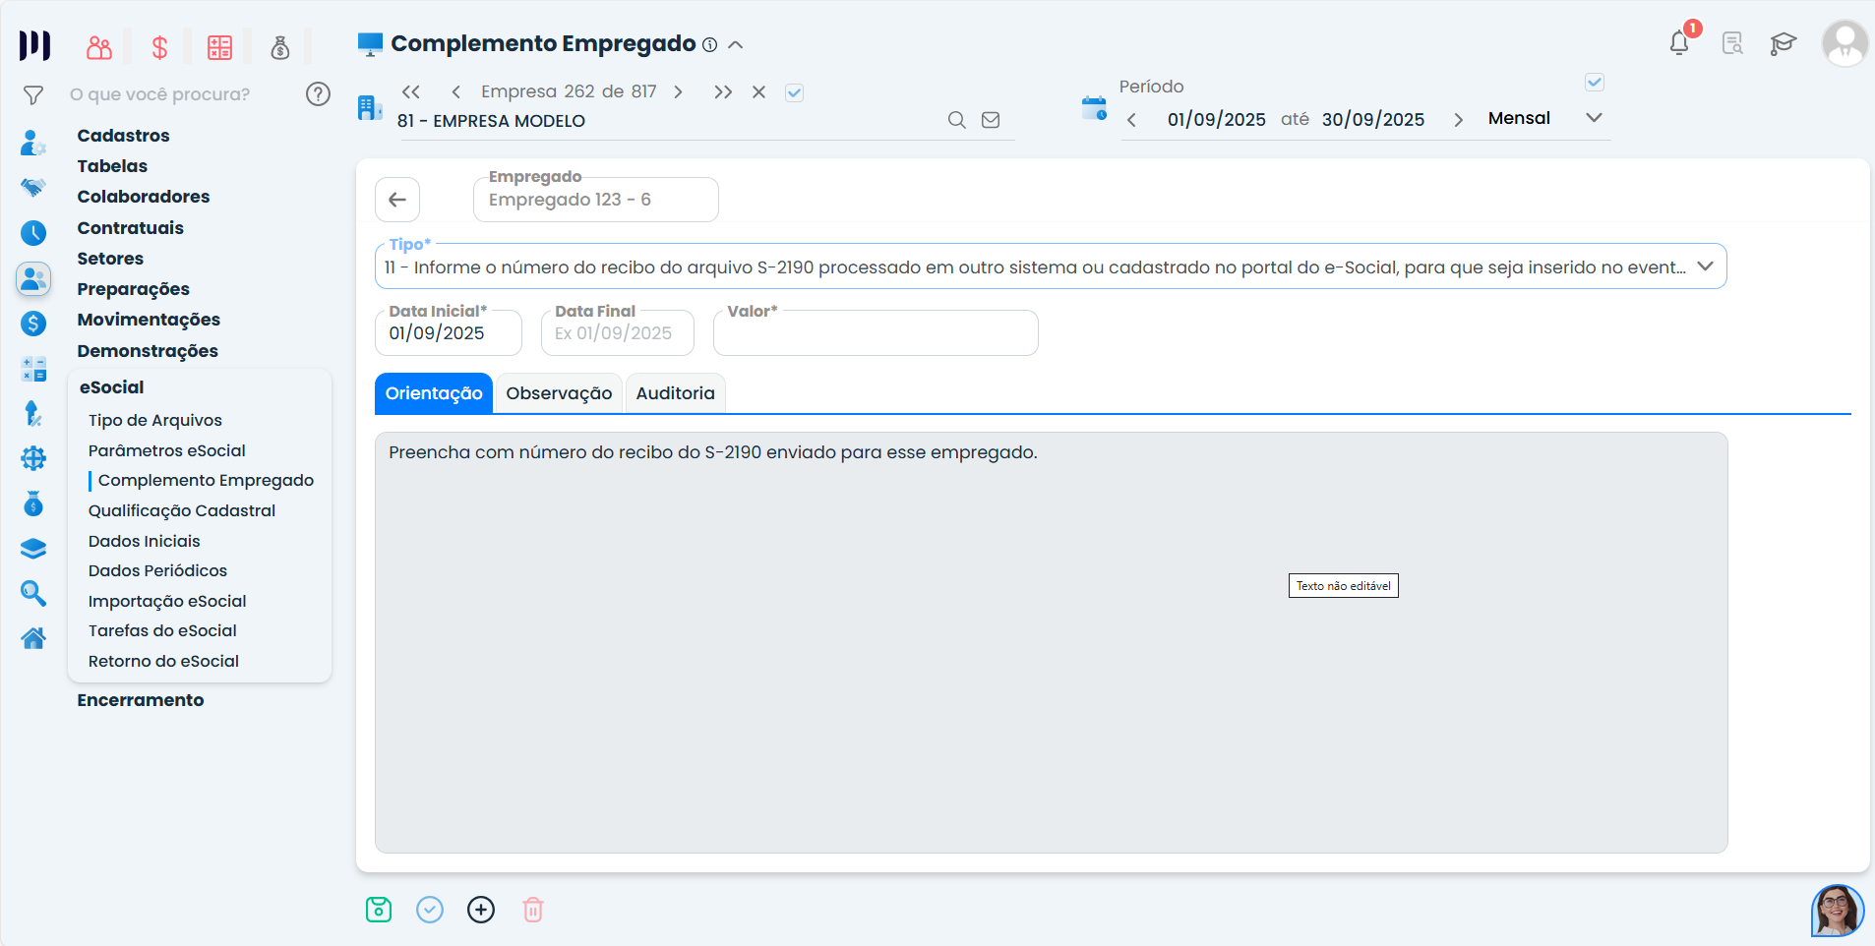Open Importação eSocial item
The height and width of the screenshot is (946, 1875).
point(167,601)
